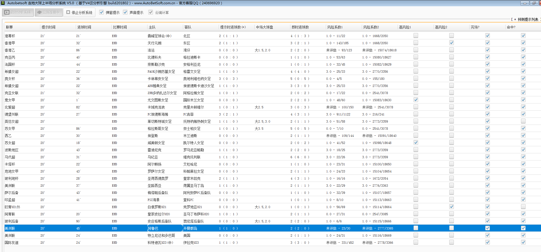This screenshot has height=252, width=541.
Task: Toggle 完场 checkbox in the 港菁杯 row
Action: [488, 36]
